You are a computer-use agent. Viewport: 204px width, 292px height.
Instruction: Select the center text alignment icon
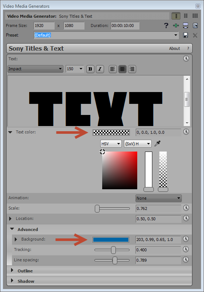(122, 69)
